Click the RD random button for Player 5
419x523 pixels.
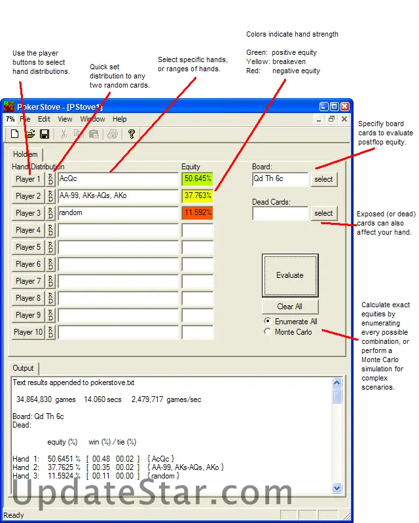[x=50, y=247]
